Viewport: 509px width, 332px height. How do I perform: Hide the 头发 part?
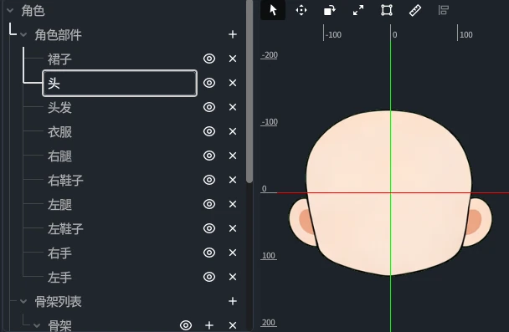pos(209,107)
